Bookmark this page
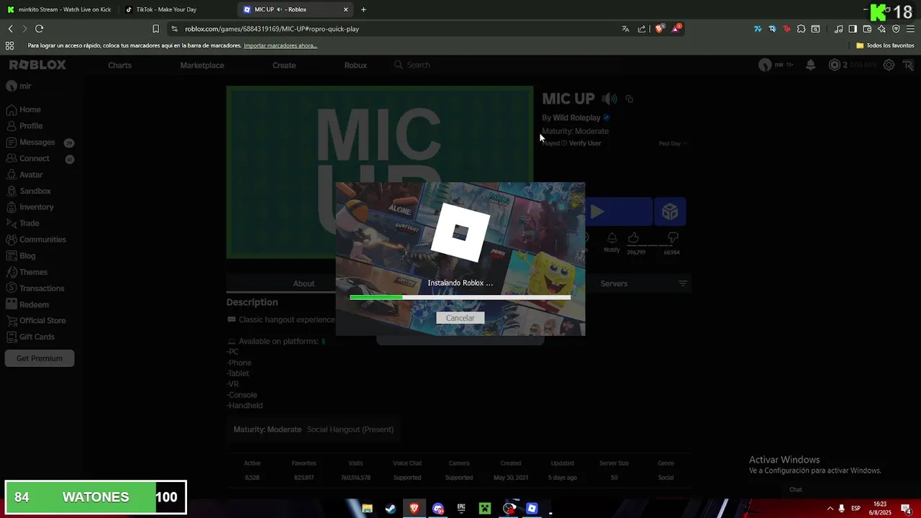The width and height of the screenshot is (921, 518). (155, 29)
